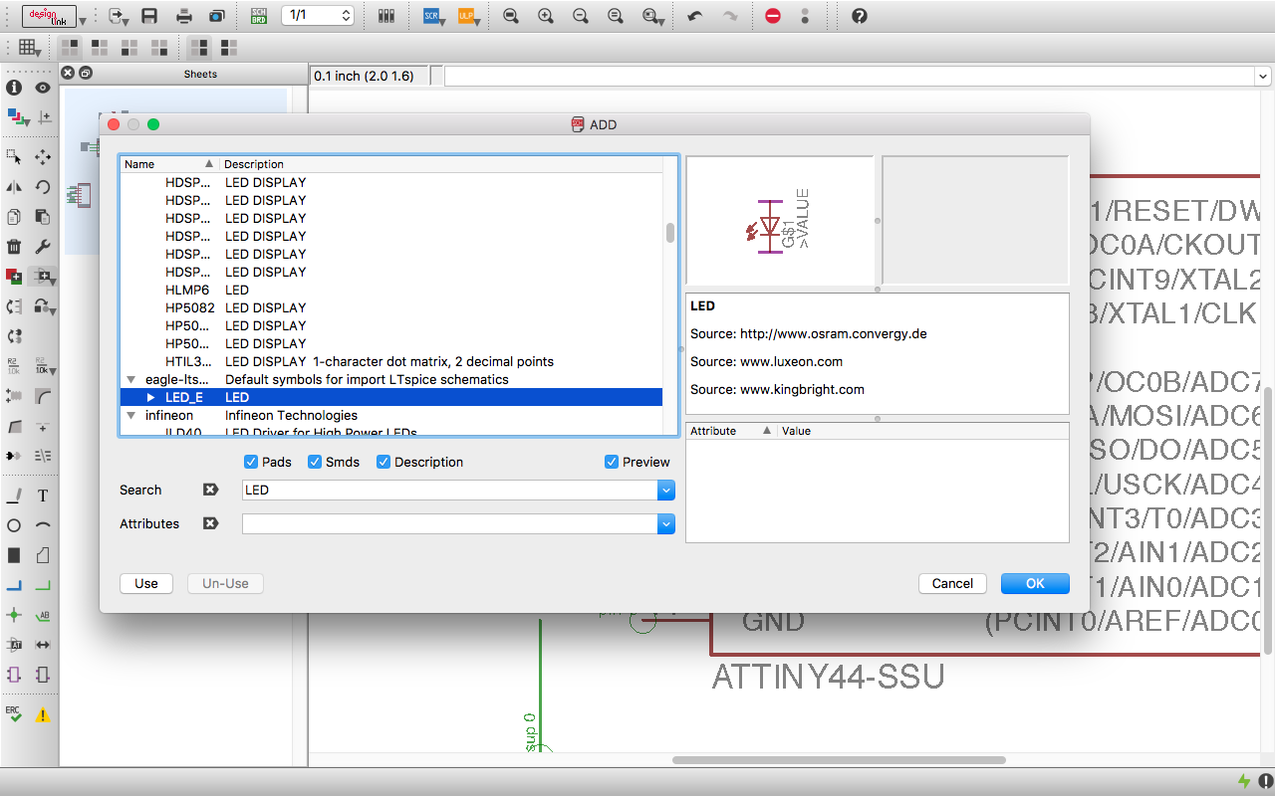Viewport: 1275px width, 796px height.
Task: Open Help with the question mark icon
Action: click(x=860, y=16)
